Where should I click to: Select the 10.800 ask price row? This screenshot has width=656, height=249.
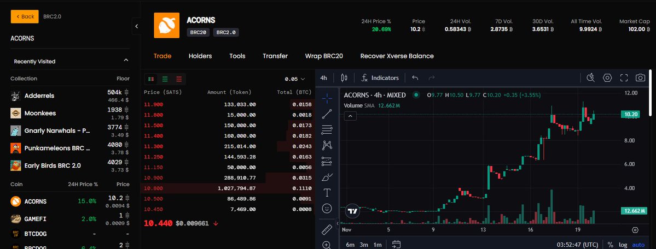[x=228, y=188]
